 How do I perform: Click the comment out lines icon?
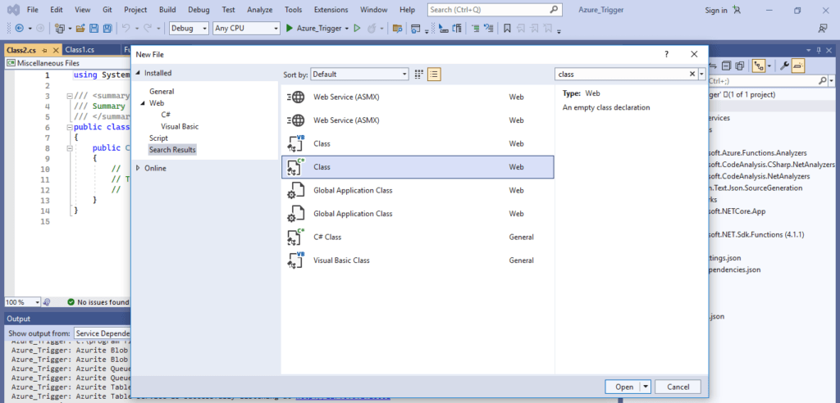pos(475,29)
